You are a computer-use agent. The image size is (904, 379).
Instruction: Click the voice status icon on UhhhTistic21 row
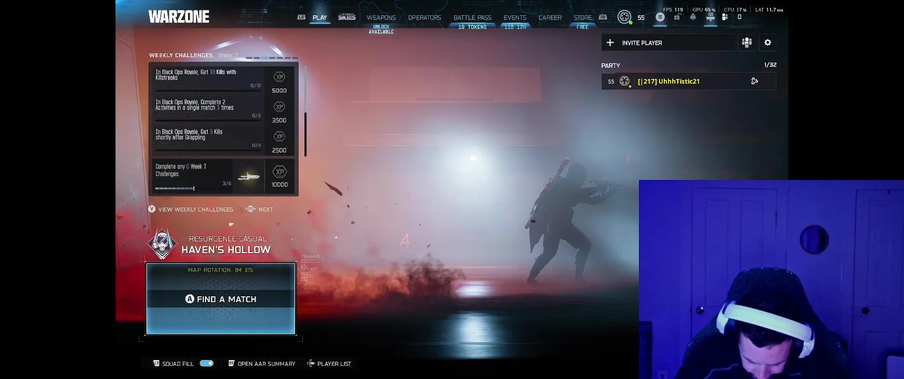tap(754, 81)
